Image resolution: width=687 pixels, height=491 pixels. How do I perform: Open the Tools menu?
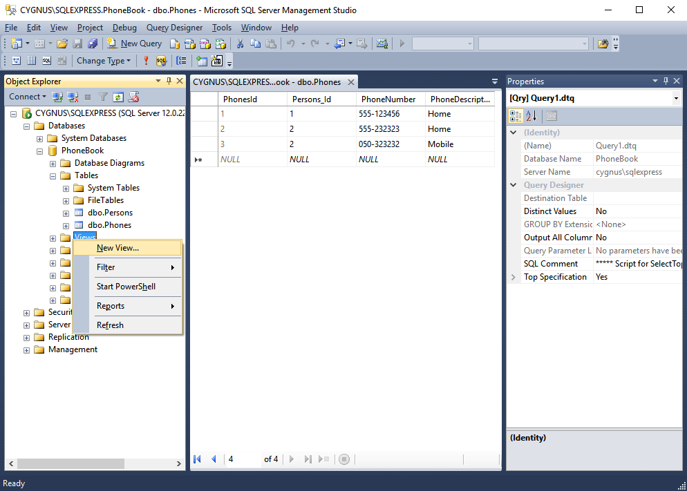coord(222,28)
